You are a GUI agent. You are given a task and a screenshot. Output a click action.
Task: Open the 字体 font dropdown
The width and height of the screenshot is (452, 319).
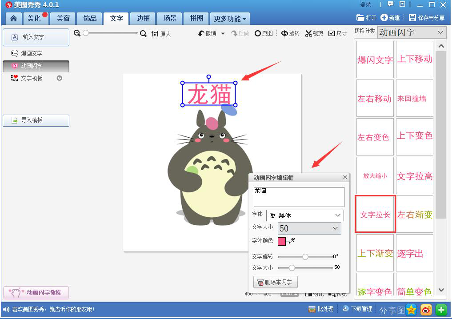click(x=305, y=215)
